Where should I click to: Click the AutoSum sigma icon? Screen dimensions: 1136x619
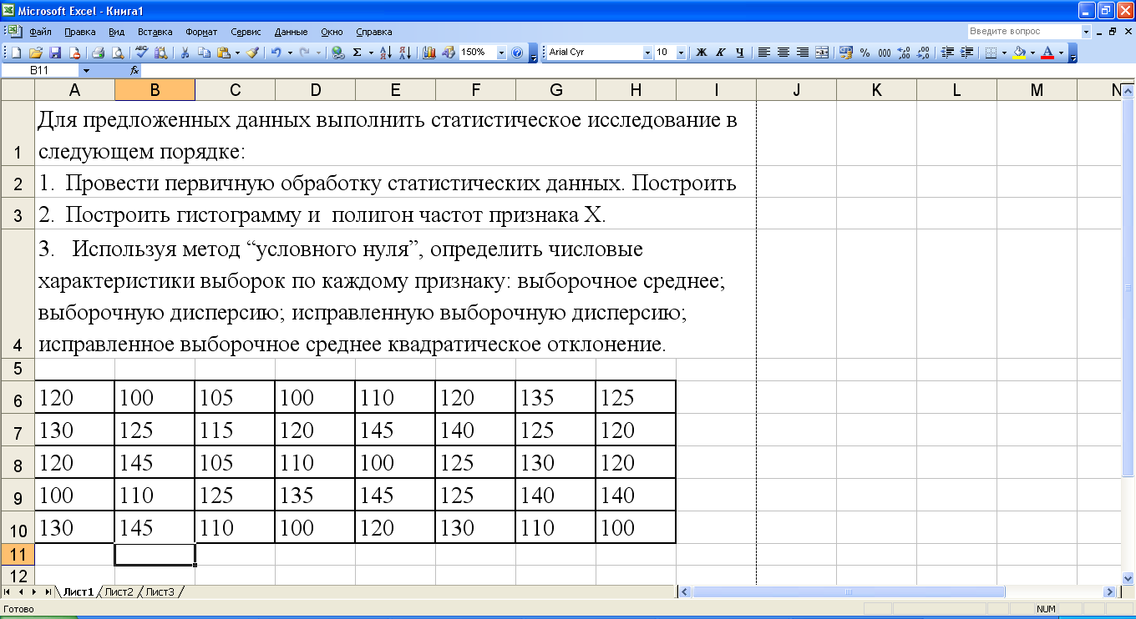(x=357, y=53)
